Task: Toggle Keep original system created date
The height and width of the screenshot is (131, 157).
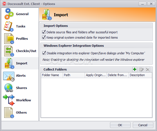Action: pyautogui.click(x=44, y=37)
